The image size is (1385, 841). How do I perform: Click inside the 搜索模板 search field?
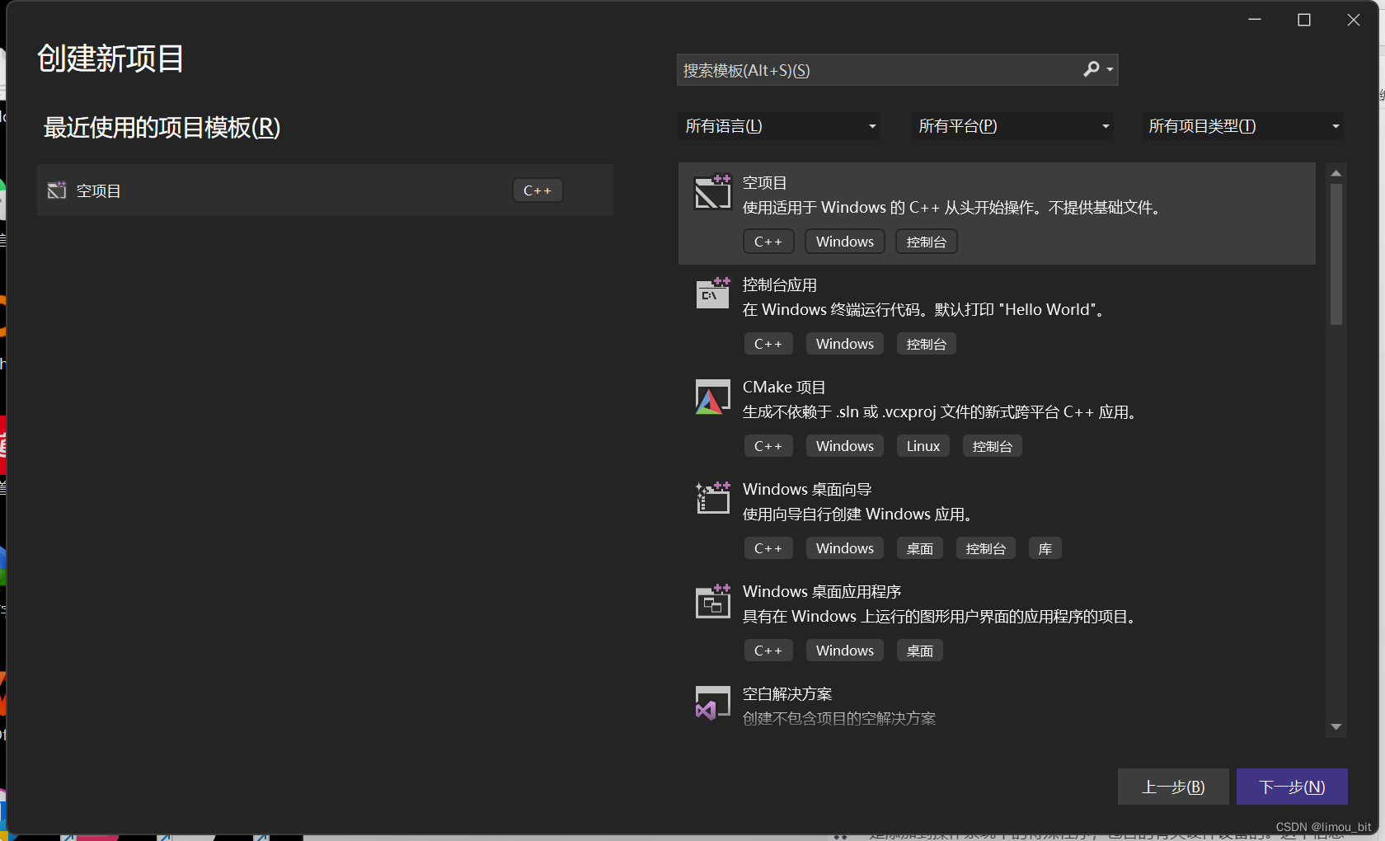[x=874, y=69]
